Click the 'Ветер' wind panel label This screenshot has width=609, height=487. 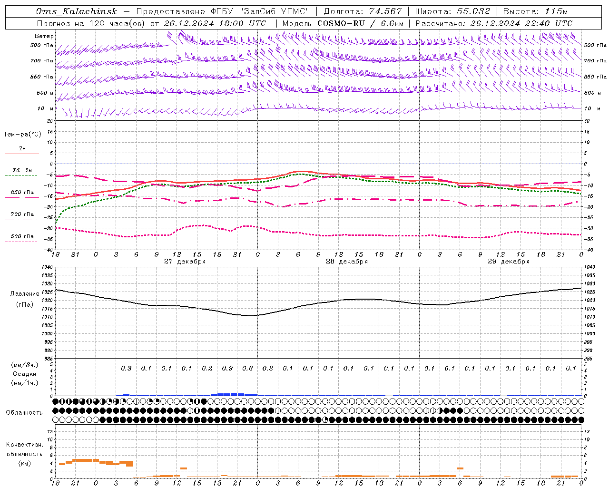tap(44, 36)
